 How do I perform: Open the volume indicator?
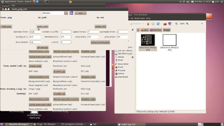pos(188,2)
